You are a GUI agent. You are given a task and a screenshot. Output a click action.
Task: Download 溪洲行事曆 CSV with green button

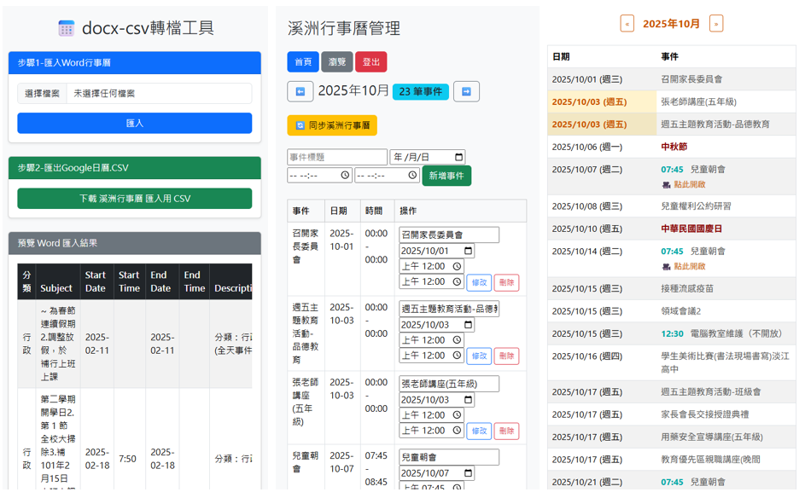coord(135,199)
